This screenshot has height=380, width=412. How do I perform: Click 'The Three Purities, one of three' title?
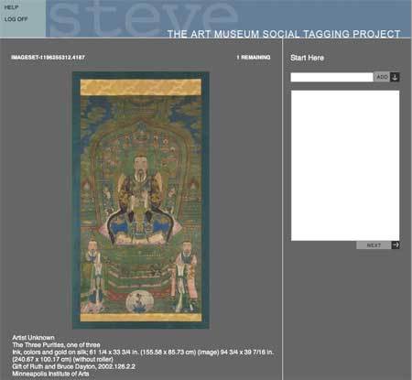click(x=56, y=345)
